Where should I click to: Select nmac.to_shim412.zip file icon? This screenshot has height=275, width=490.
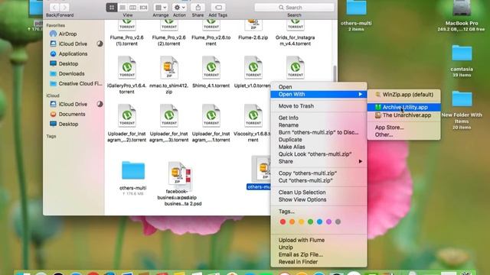[x=169, y=67]
